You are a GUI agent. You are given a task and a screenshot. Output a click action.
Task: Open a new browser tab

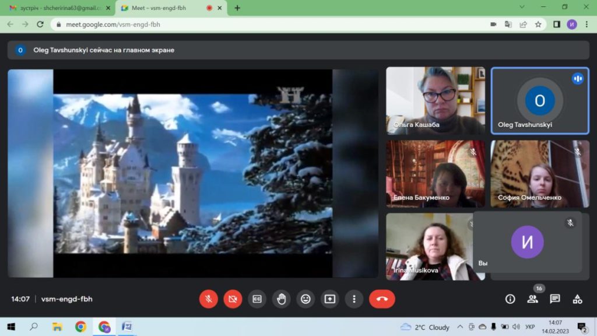pos(237,8)
